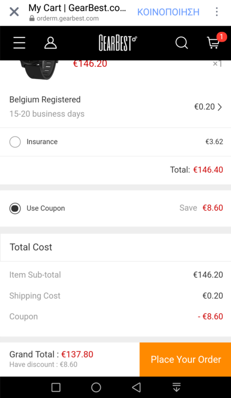Click the Place Your Order button
Image resolution: width=231 pixels, height=398 pixels.
click(x=185, y=359)
